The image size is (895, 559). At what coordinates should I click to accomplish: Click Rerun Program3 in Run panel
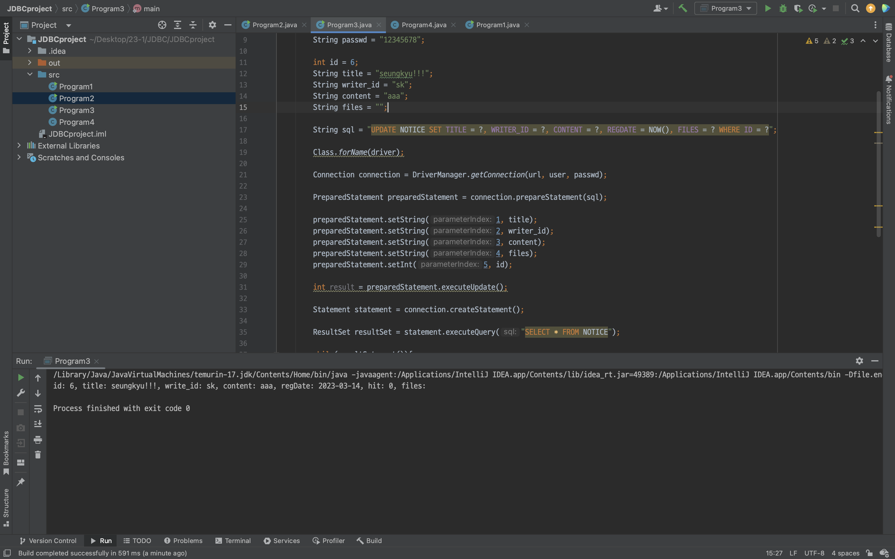click(21, 377)
